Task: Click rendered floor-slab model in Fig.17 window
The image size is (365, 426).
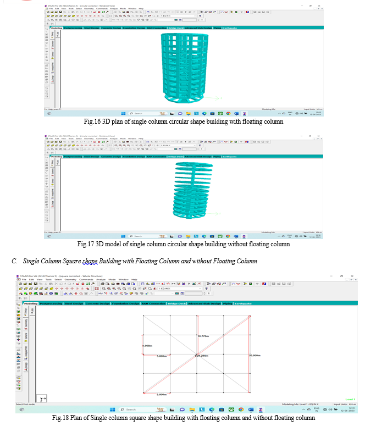Action: tap(193, 190)
